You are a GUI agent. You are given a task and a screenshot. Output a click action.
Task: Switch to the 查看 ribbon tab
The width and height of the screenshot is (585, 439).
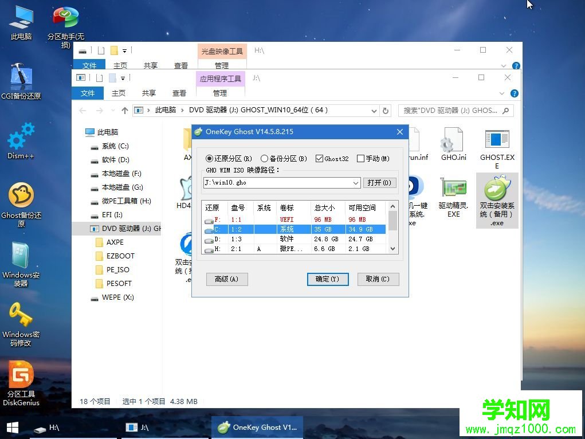(x=180, y=93)
